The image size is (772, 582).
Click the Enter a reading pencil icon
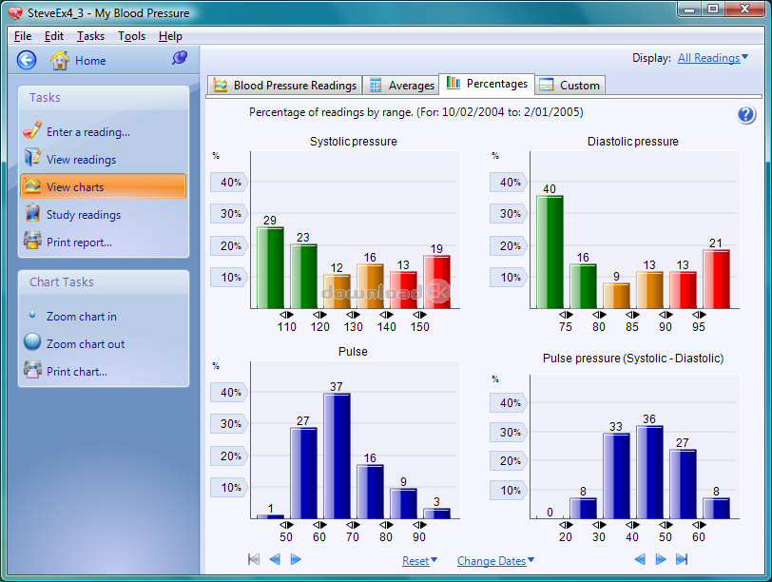(x=32, y=131)
